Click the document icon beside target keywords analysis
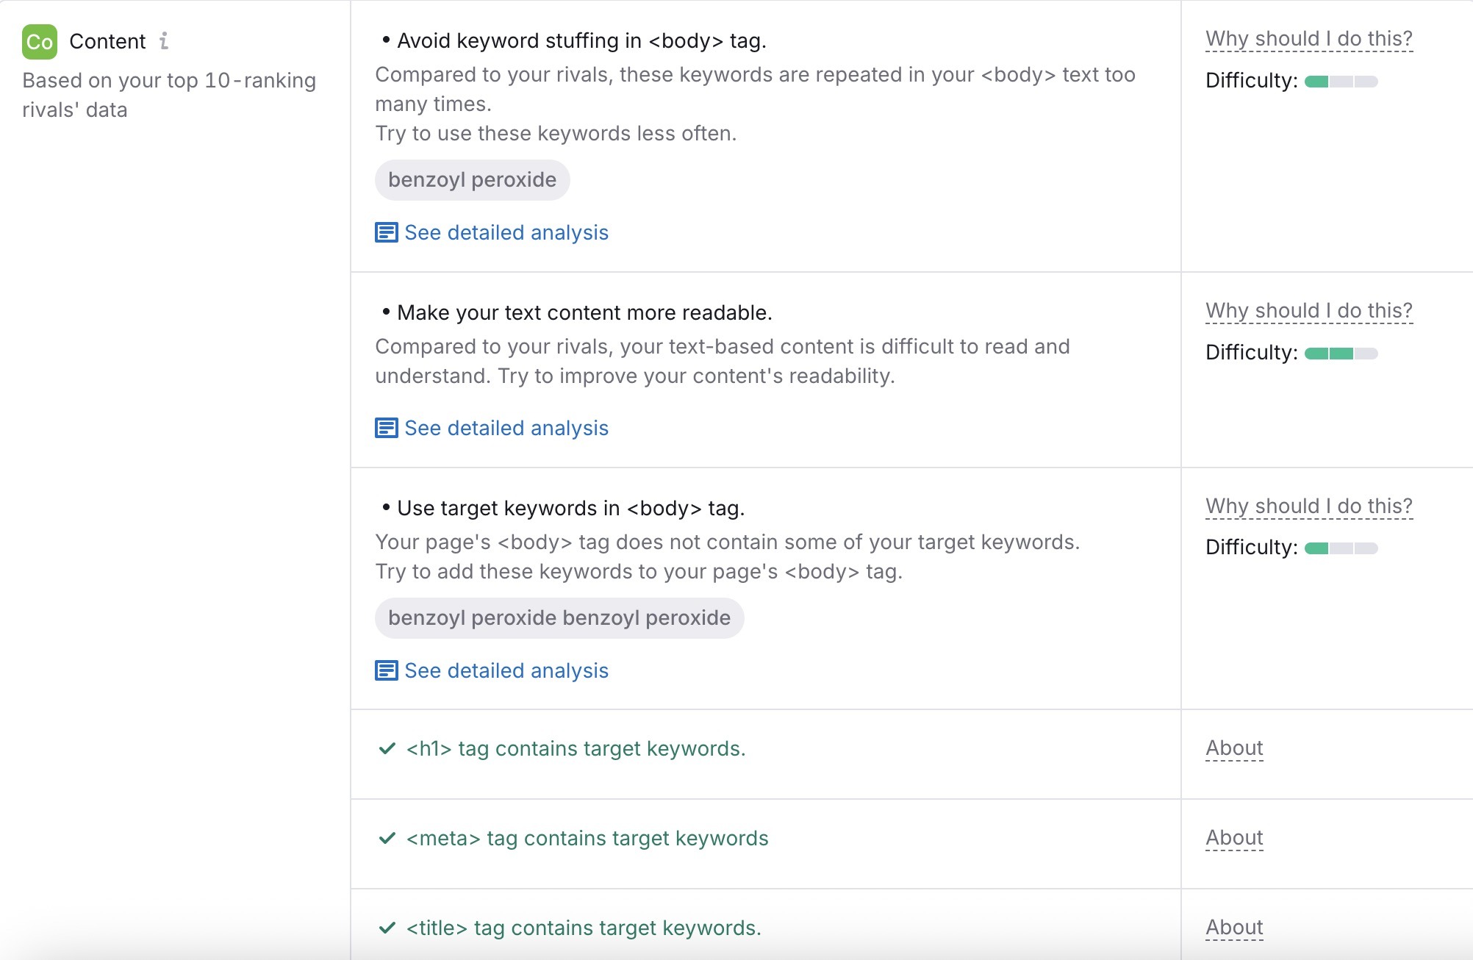This screenshot has width=1473, height=960. pyautogui.click(x=385, y=670)
